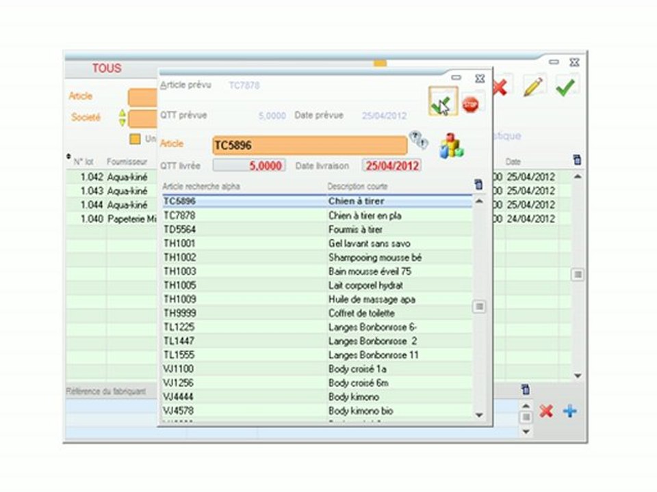
Task: Click bottom panel scroll up arrow
Action: pyautogui.click(x=526, y=406)
